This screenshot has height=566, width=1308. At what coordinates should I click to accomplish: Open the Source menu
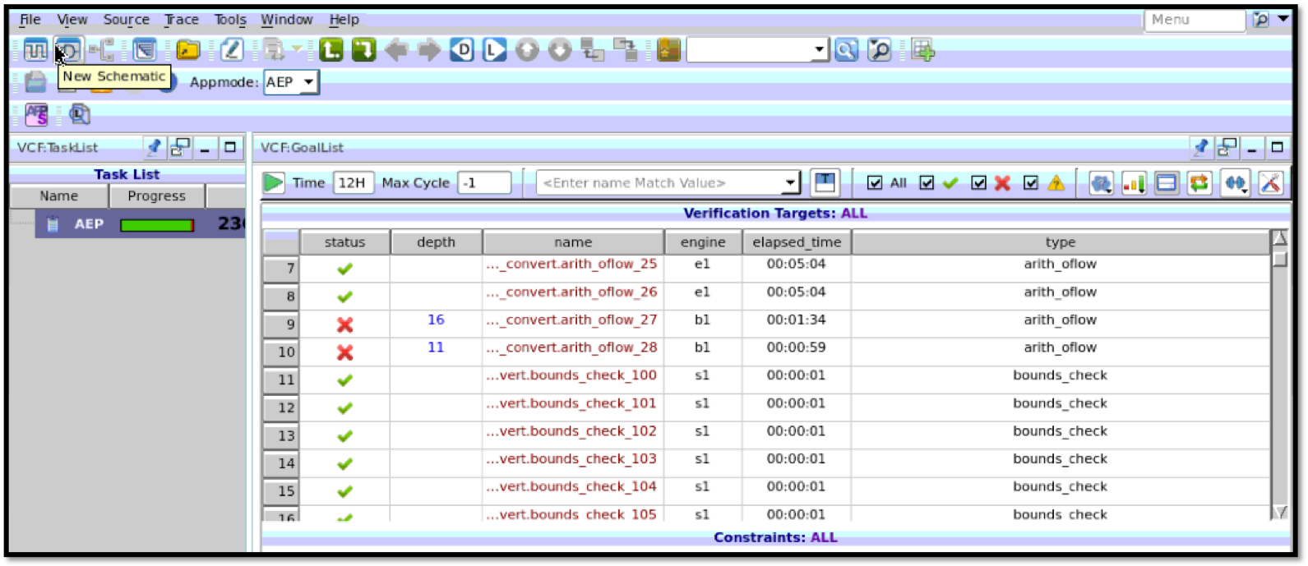(127, 19)
